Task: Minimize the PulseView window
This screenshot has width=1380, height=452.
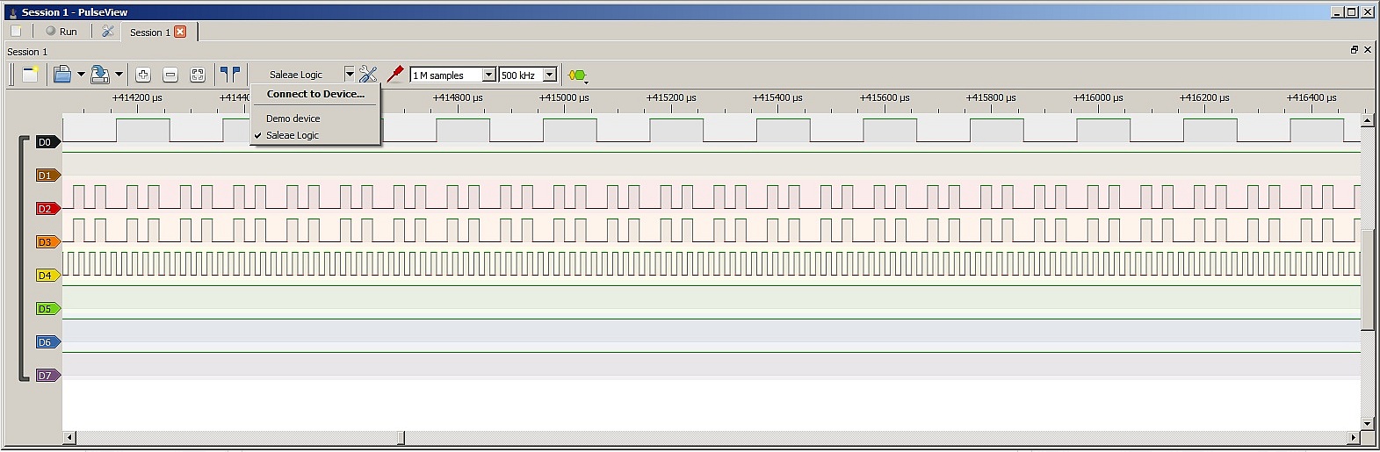Action: (1337, 11)
